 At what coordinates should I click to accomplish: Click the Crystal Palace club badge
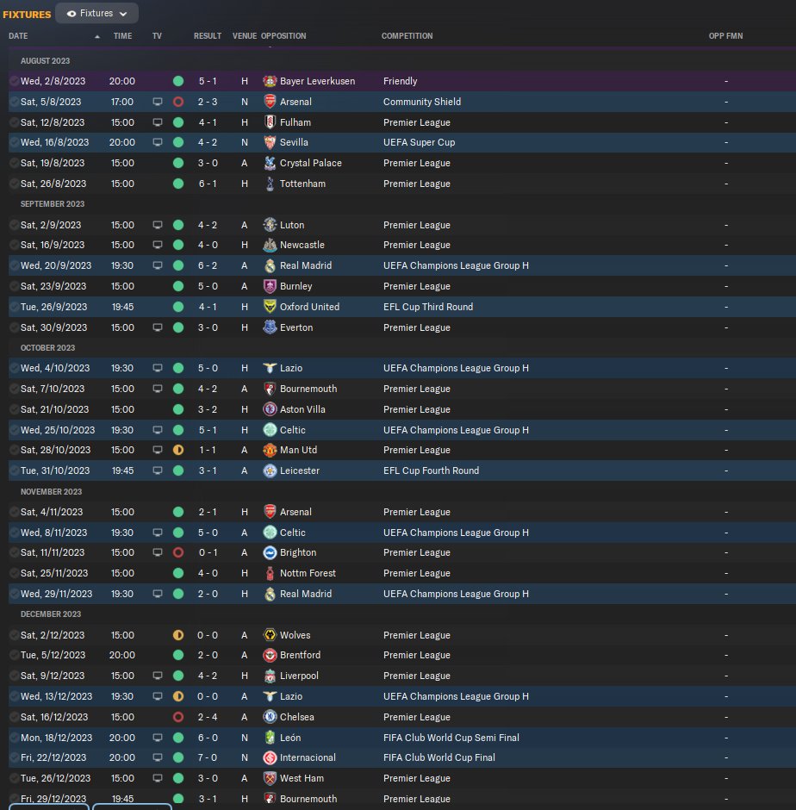coord(270,163)
